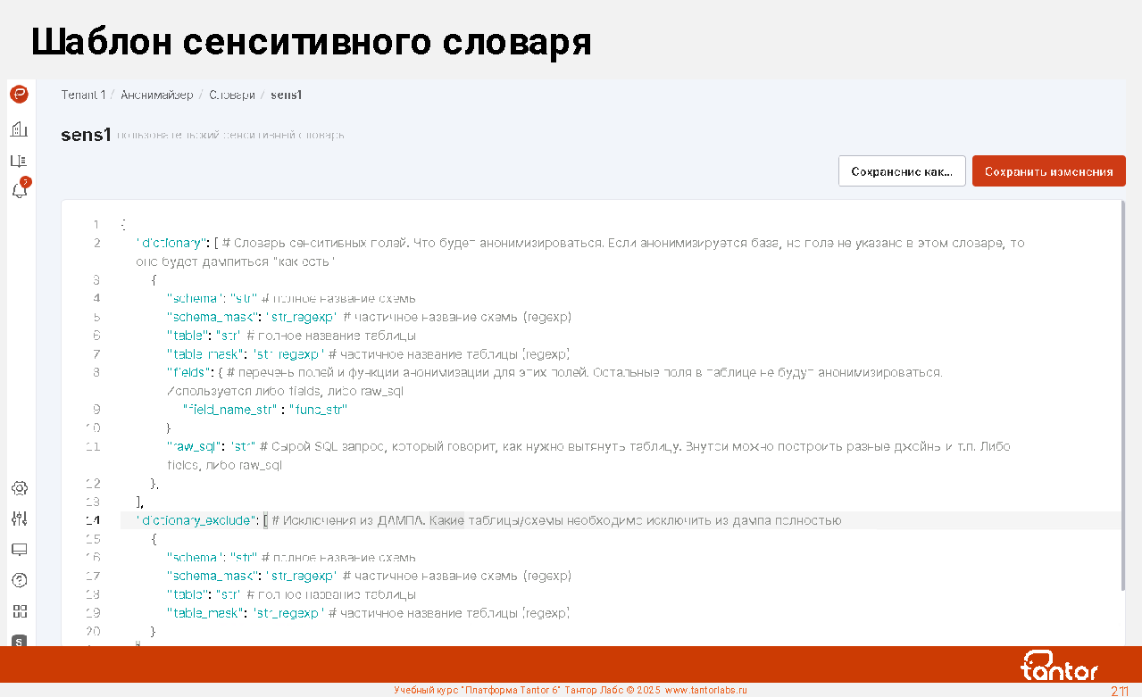Open settings gear icon in sidebar

(19, 488)
